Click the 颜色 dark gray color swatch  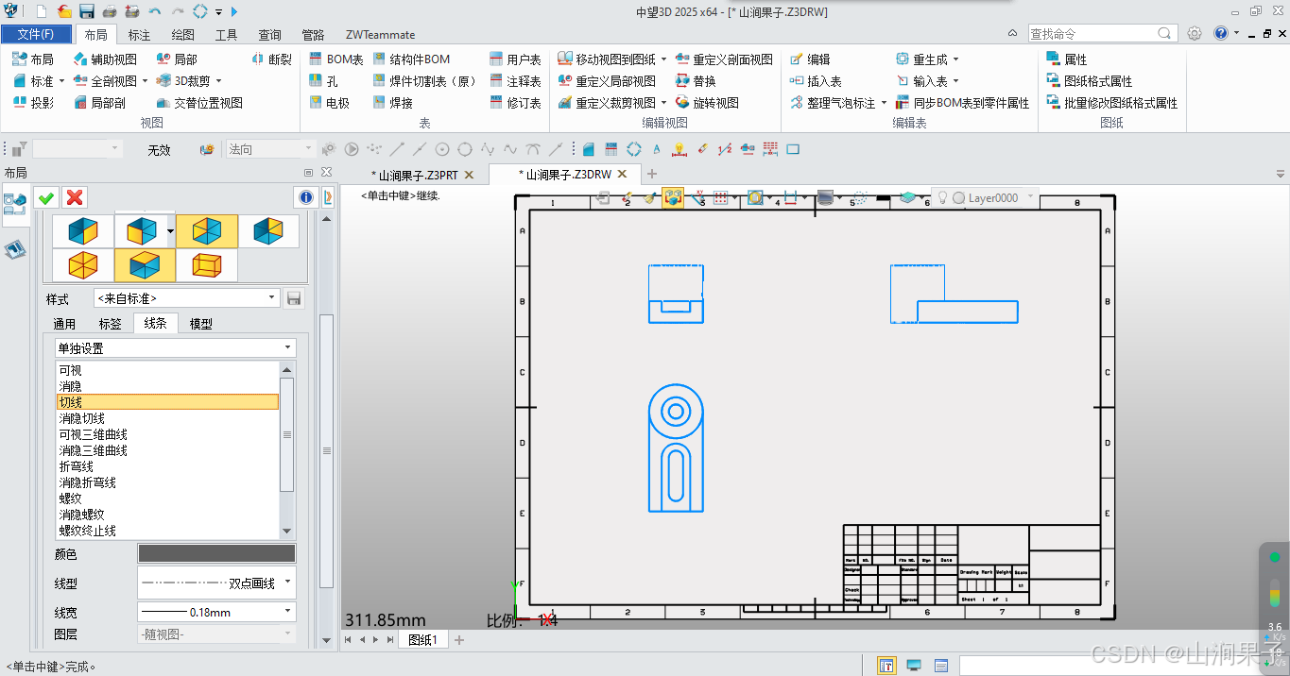pos(216,553)
